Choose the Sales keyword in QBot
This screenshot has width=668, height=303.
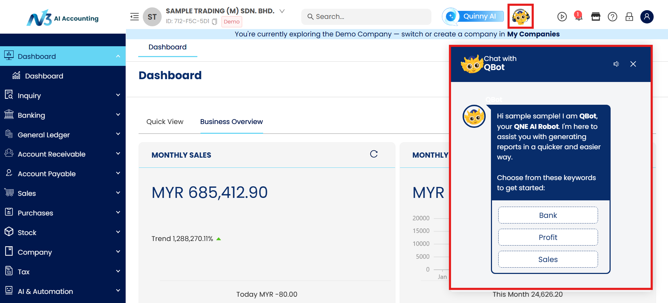pos(548,259)
